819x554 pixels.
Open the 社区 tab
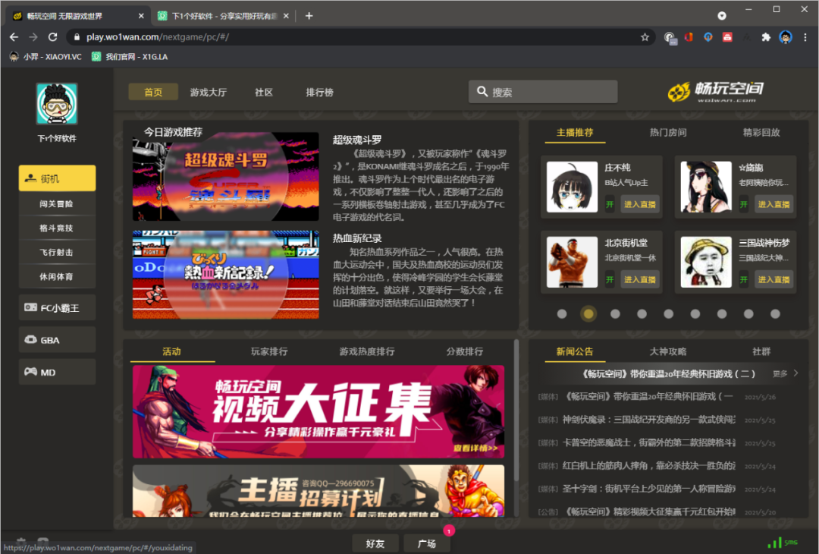(x=264, y=92)
